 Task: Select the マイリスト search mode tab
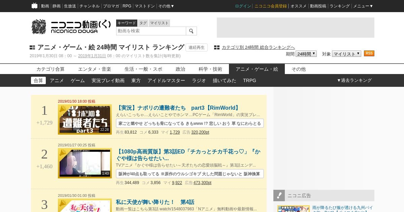pyautogui.click(x=159, y=23)
